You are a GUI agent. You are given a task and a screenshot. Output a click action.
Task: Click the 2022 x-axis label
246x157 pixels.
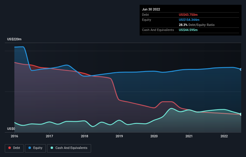click(x=224, y=136)
